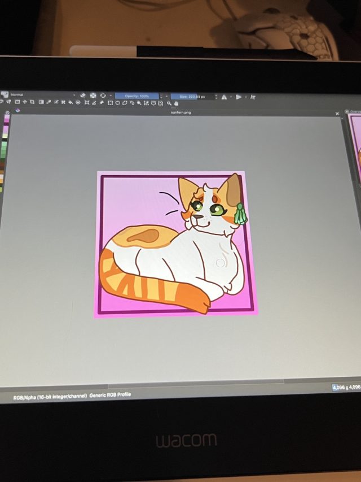Open the wrap around mode icon
Image resolution: width=361 pixels, height=482 pixels.
[253, 97]
